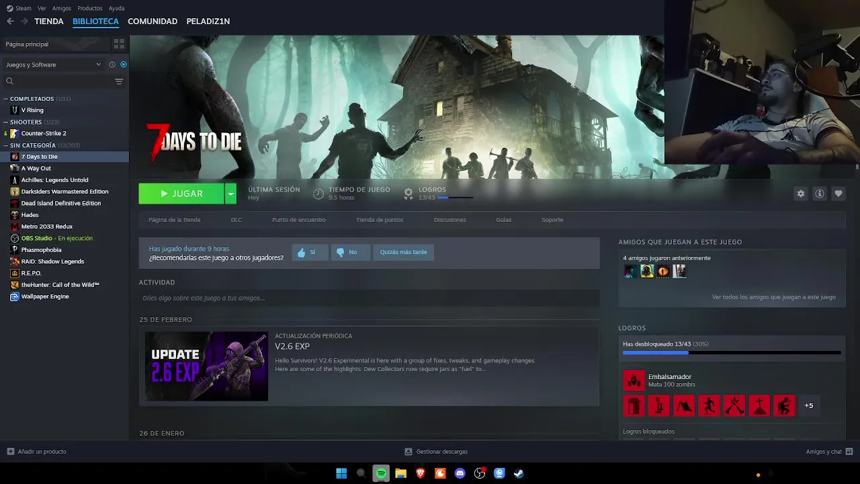Collapse the SIN CATEGORÍA category
Screen dimensions: 860x484
(x=5, y=145)
